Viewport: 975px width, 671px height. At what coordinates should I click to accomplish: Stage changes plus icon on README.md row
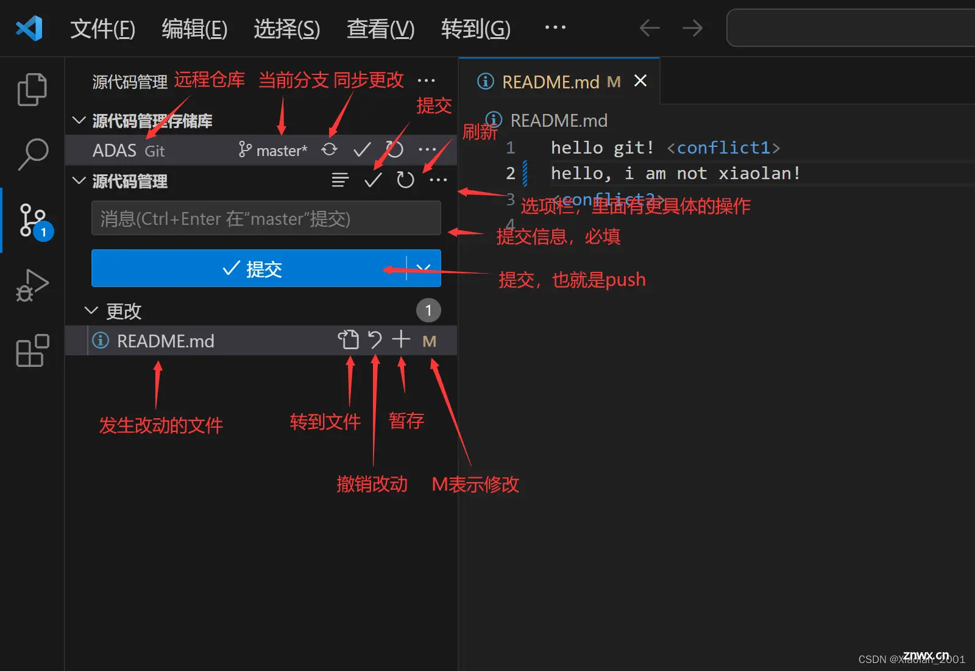401,339
